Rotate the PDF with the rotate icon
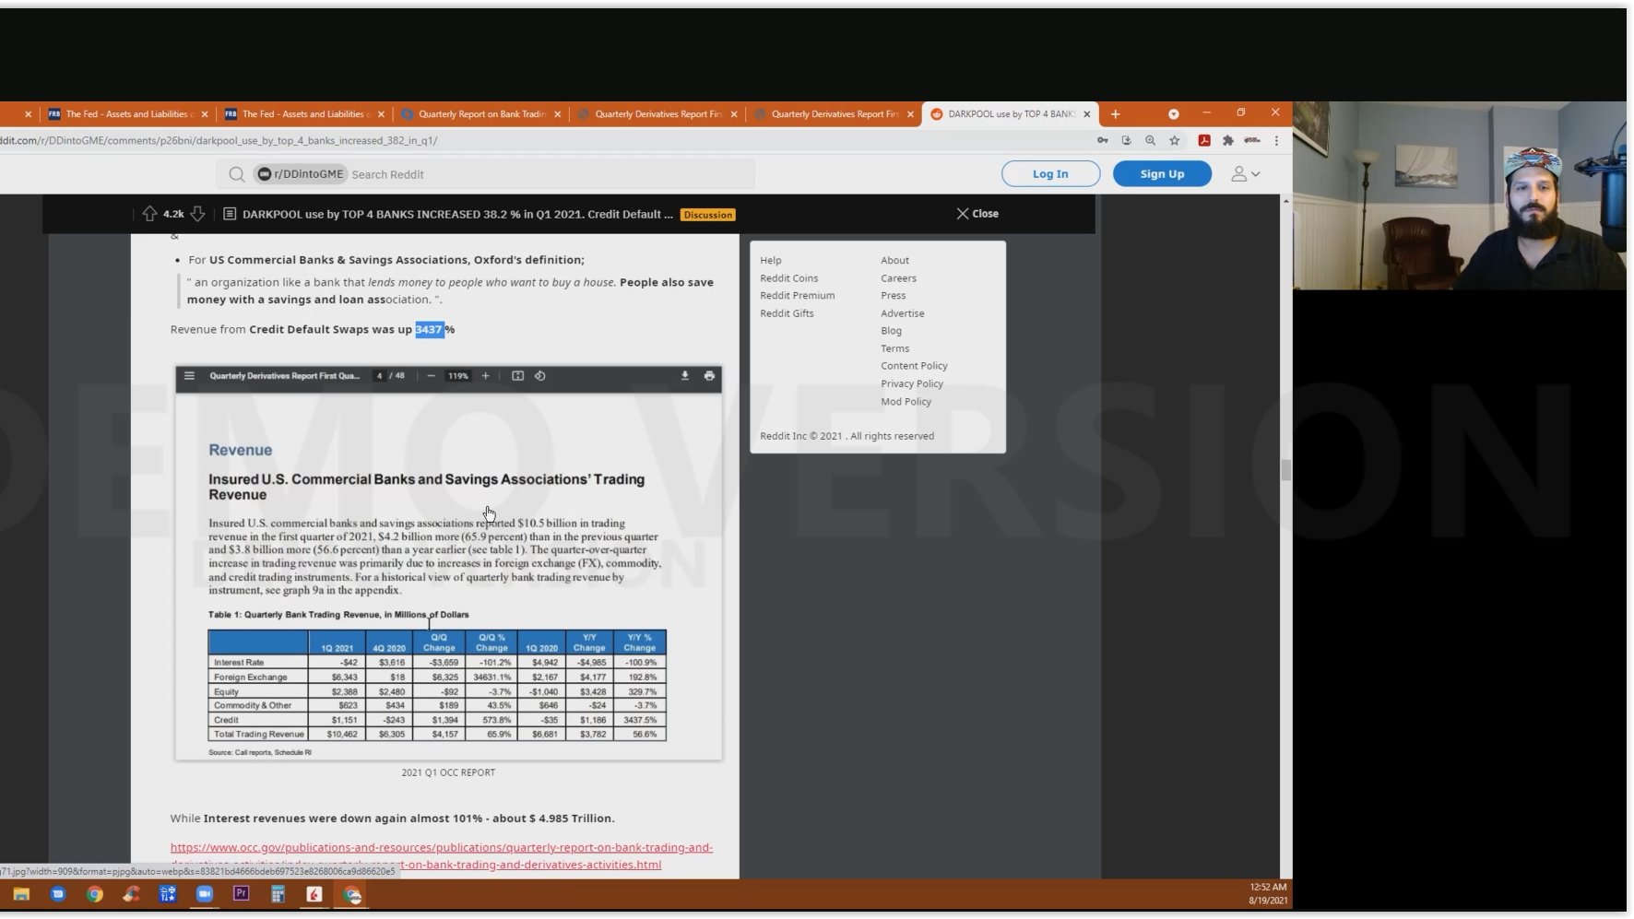Screen dimensions: 1634x919 click(x=540, y=375)
